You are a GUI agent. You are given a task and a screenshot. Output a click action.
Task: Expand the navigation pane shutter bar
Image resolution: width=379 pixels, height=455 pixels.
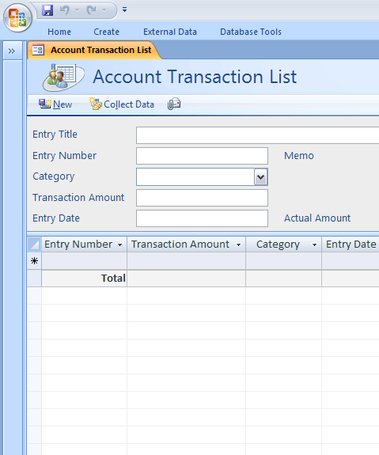coord(12,51)
